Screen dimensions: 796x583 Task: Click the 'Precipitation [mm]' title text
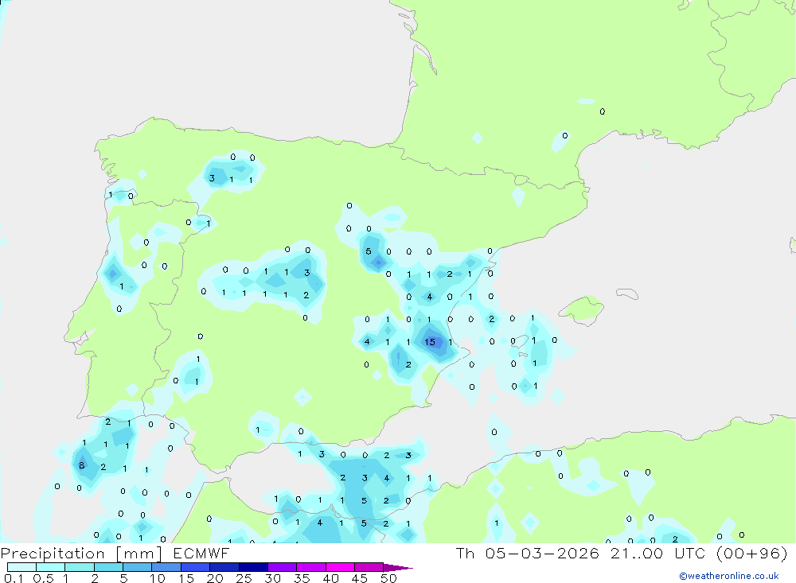tap(81, 554)
